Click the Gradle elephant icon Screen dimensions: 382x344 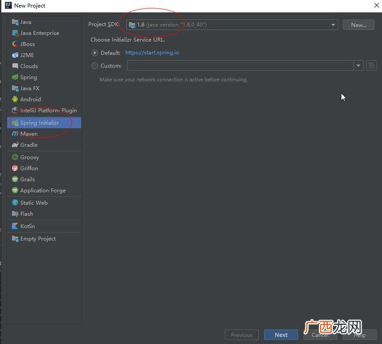15,145
